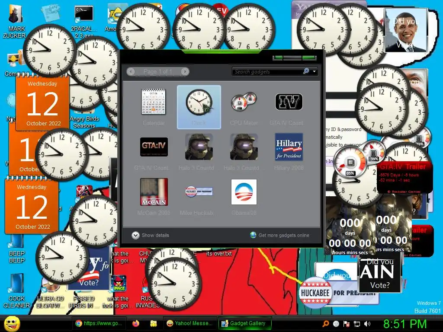Switch to Gadget Gallery taskbar button
Screen dimensions: 443x332
coord(244,323)
